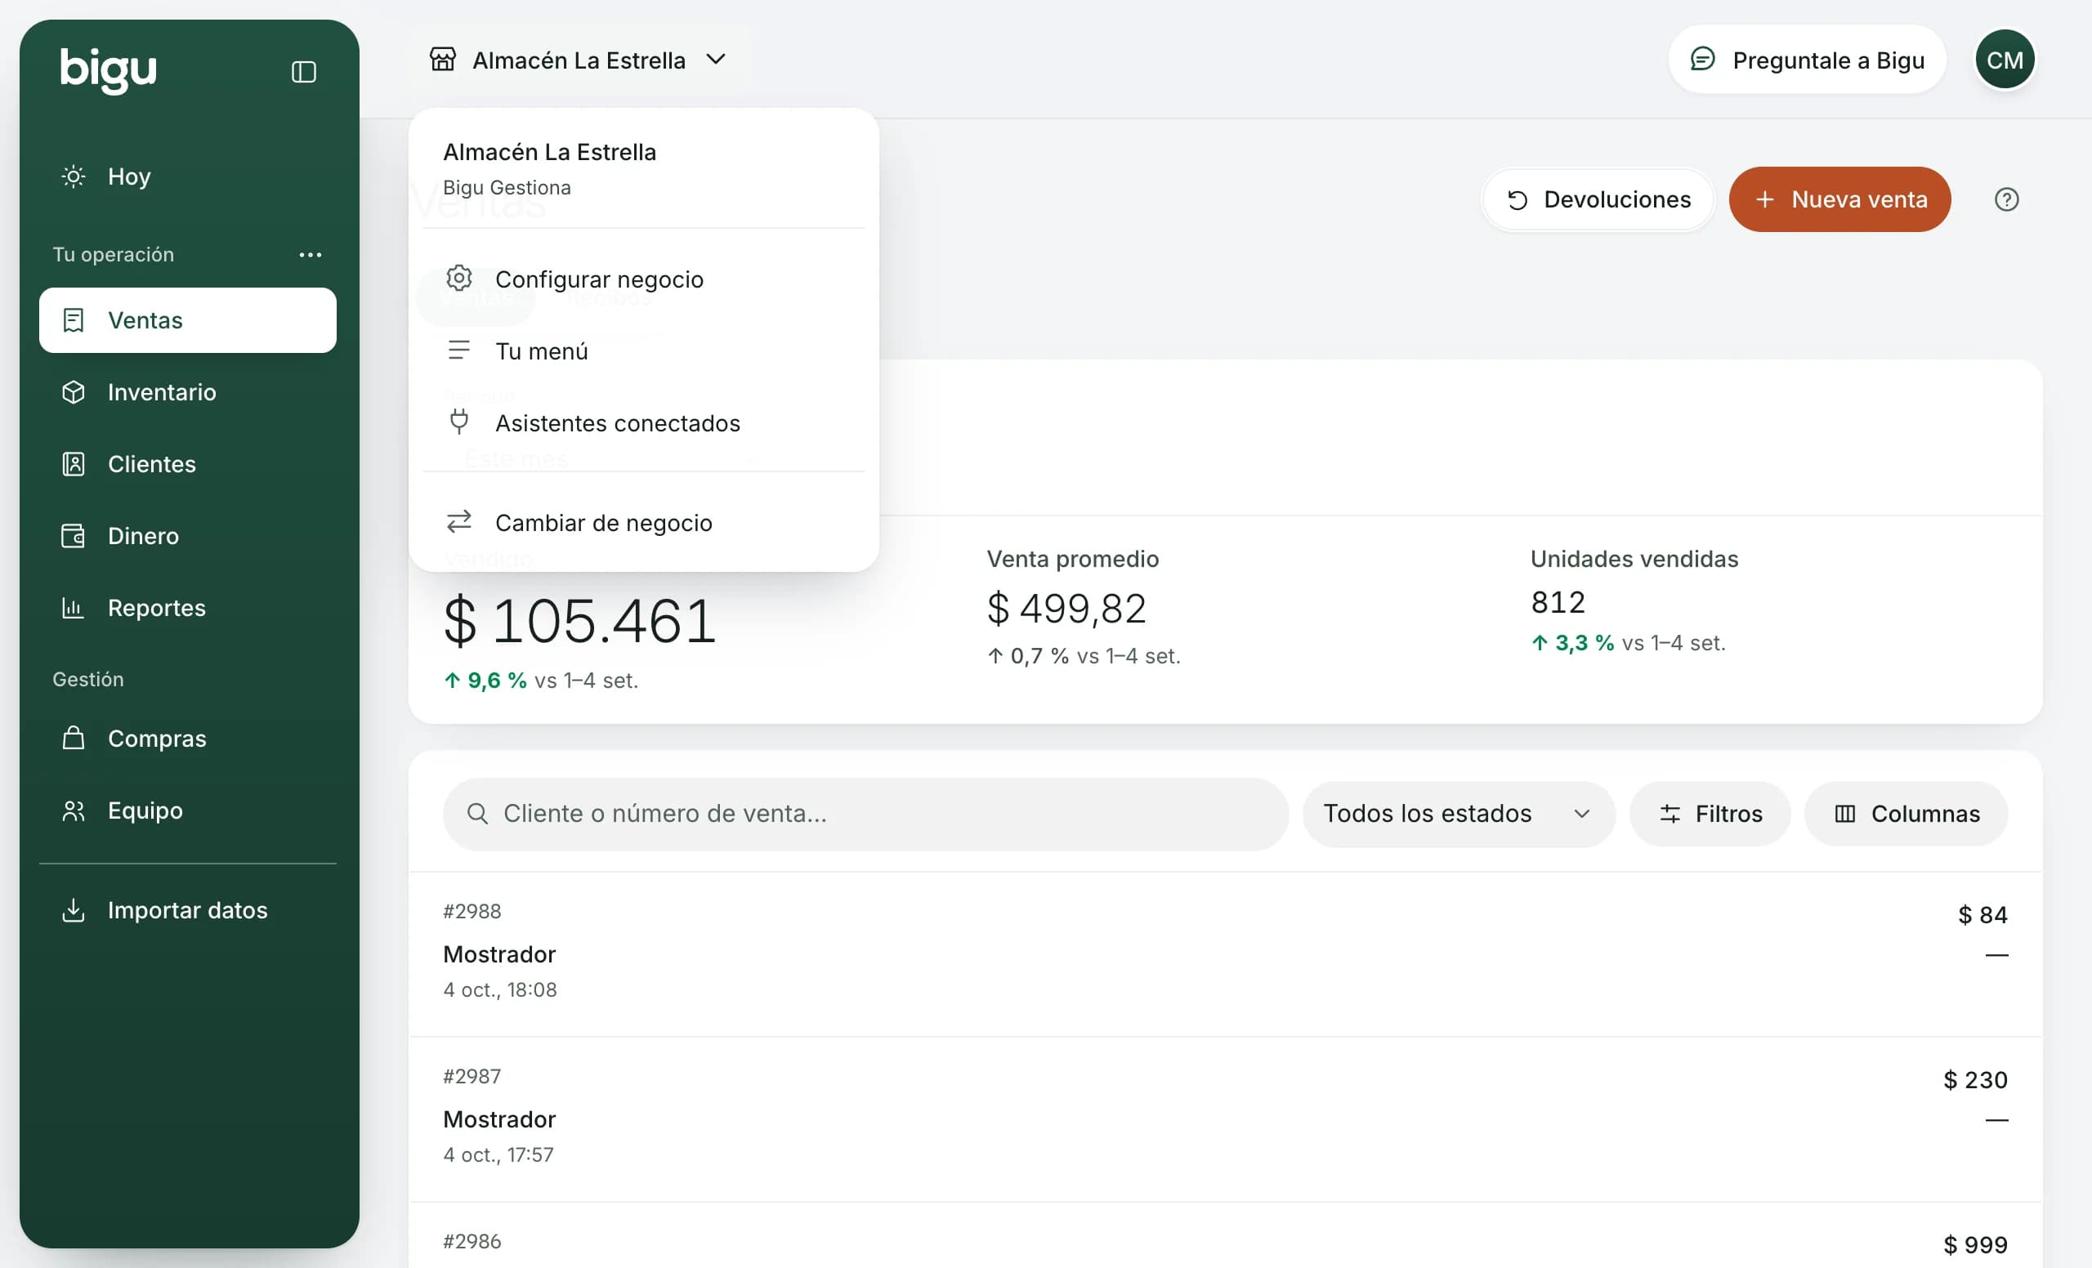This screenshot has width=2092, height=1268.
Task: Choose Cambiar de negocio
Action: point(644,523)
